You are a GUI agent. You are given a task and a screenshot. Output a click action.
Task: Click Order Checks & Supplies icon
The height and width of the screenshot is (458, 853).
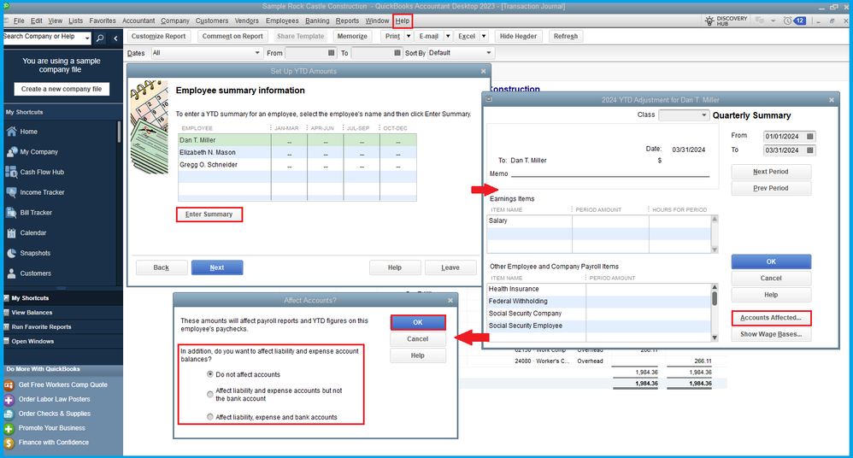(9, 414)
